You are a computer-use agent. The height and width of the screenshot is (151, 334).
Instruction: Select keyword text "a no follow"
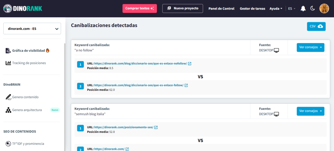84,50
